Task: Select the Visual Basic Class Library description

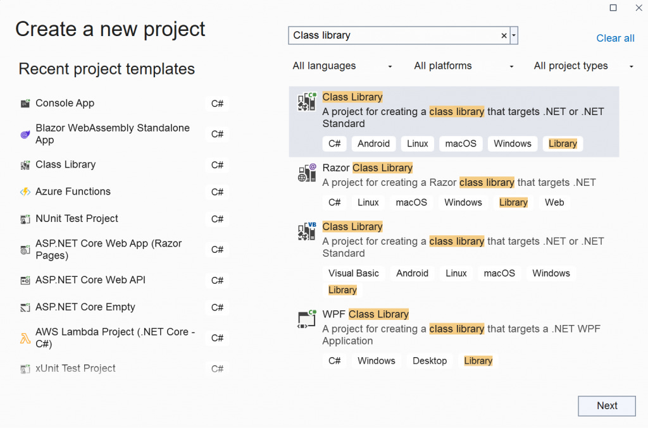Action: coord(463,247)
